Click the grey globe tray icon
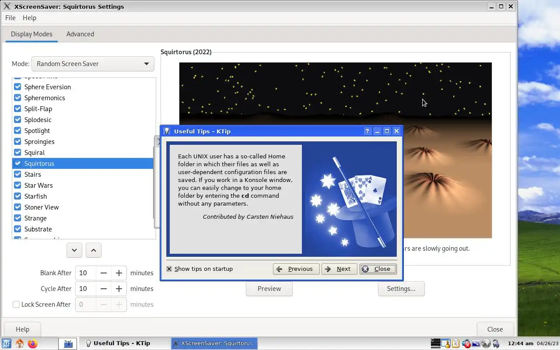The image size is (560, 350). point(486,343)
